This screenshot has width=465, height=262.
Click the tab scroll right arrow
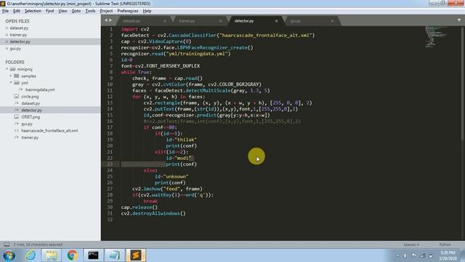click(x=110, y=20)
